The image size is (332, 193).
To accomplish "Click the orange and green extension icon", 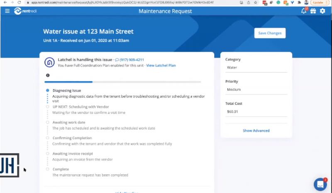I will pos(286,2).
